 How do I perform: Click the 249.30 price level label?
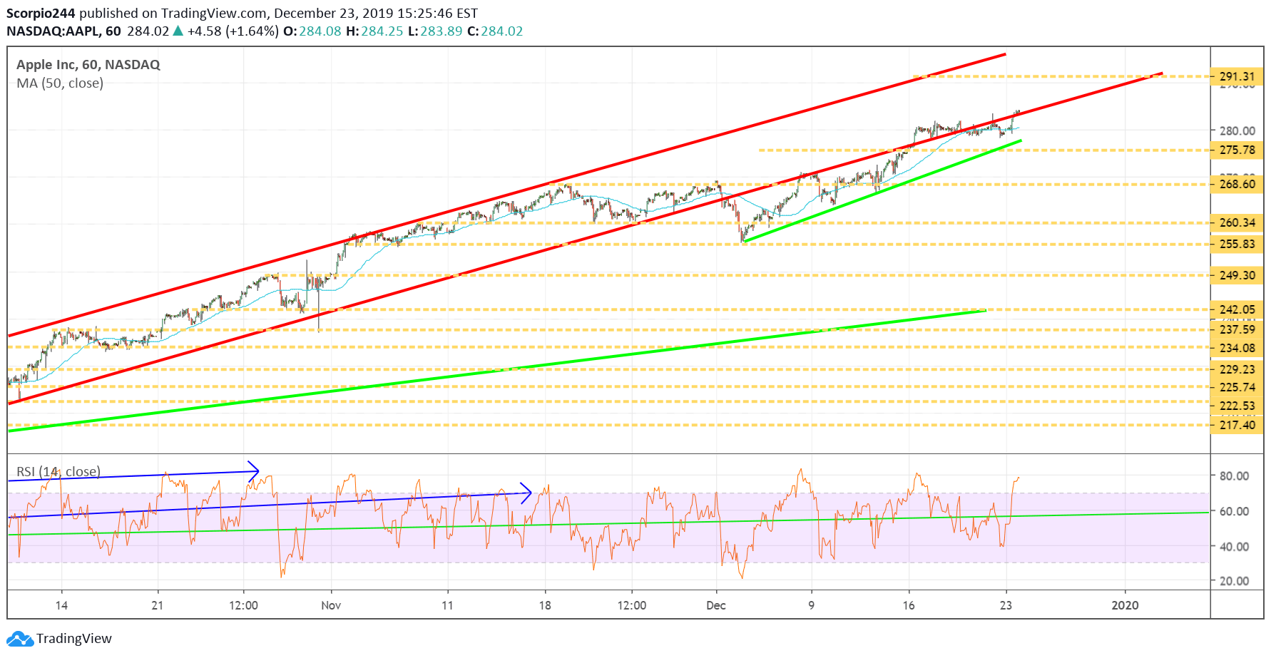[1237, 275]
